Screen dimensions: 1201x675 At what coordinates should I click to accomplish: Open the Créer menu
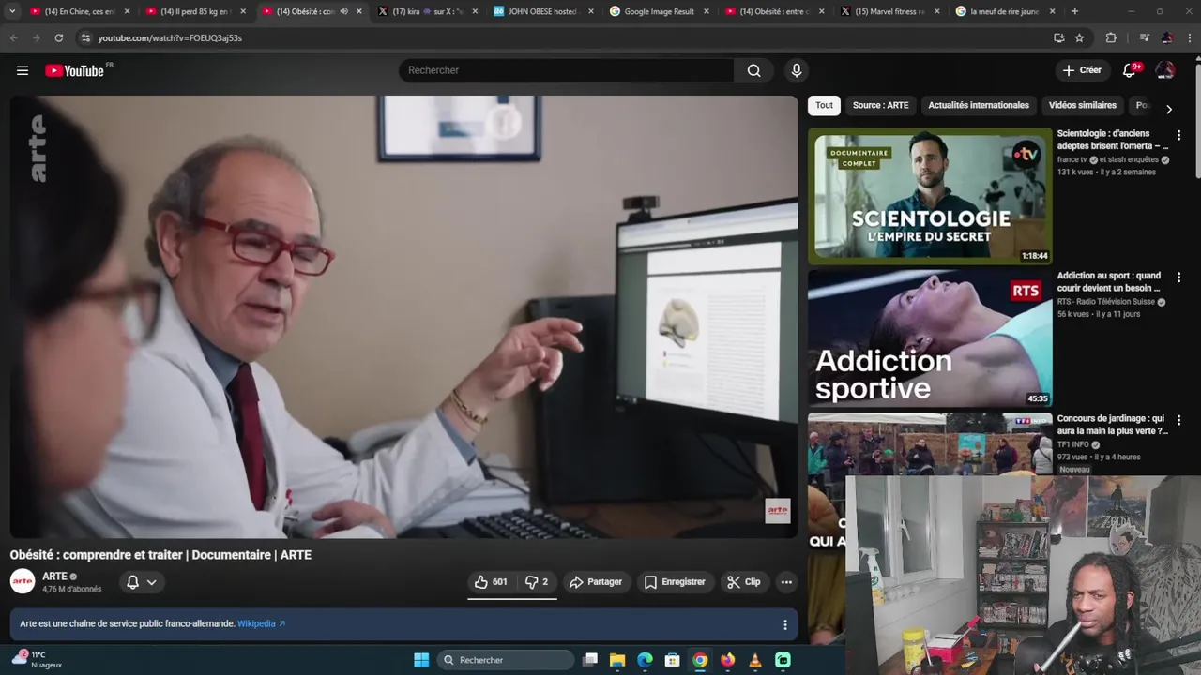click(x=1082, y=70)
